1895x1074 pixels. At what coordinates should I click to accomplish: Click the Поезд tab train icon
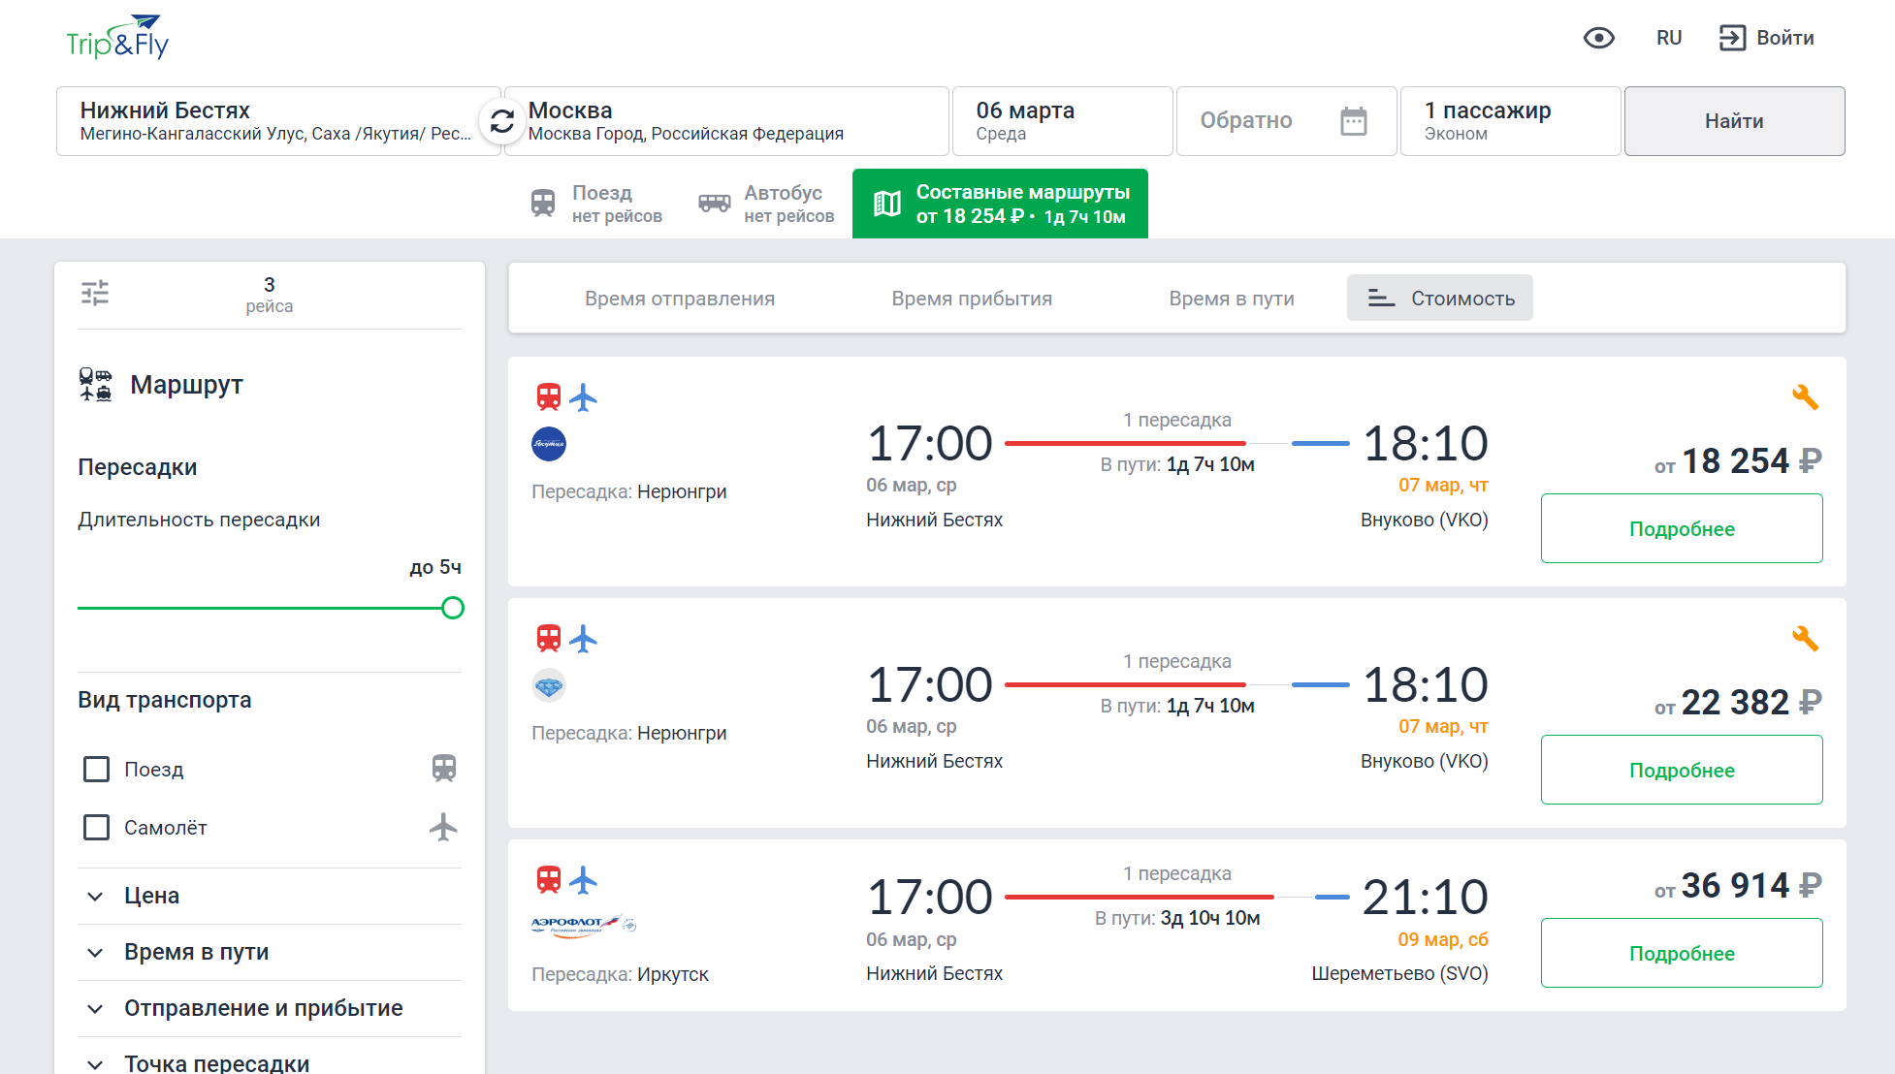[543, 203]
